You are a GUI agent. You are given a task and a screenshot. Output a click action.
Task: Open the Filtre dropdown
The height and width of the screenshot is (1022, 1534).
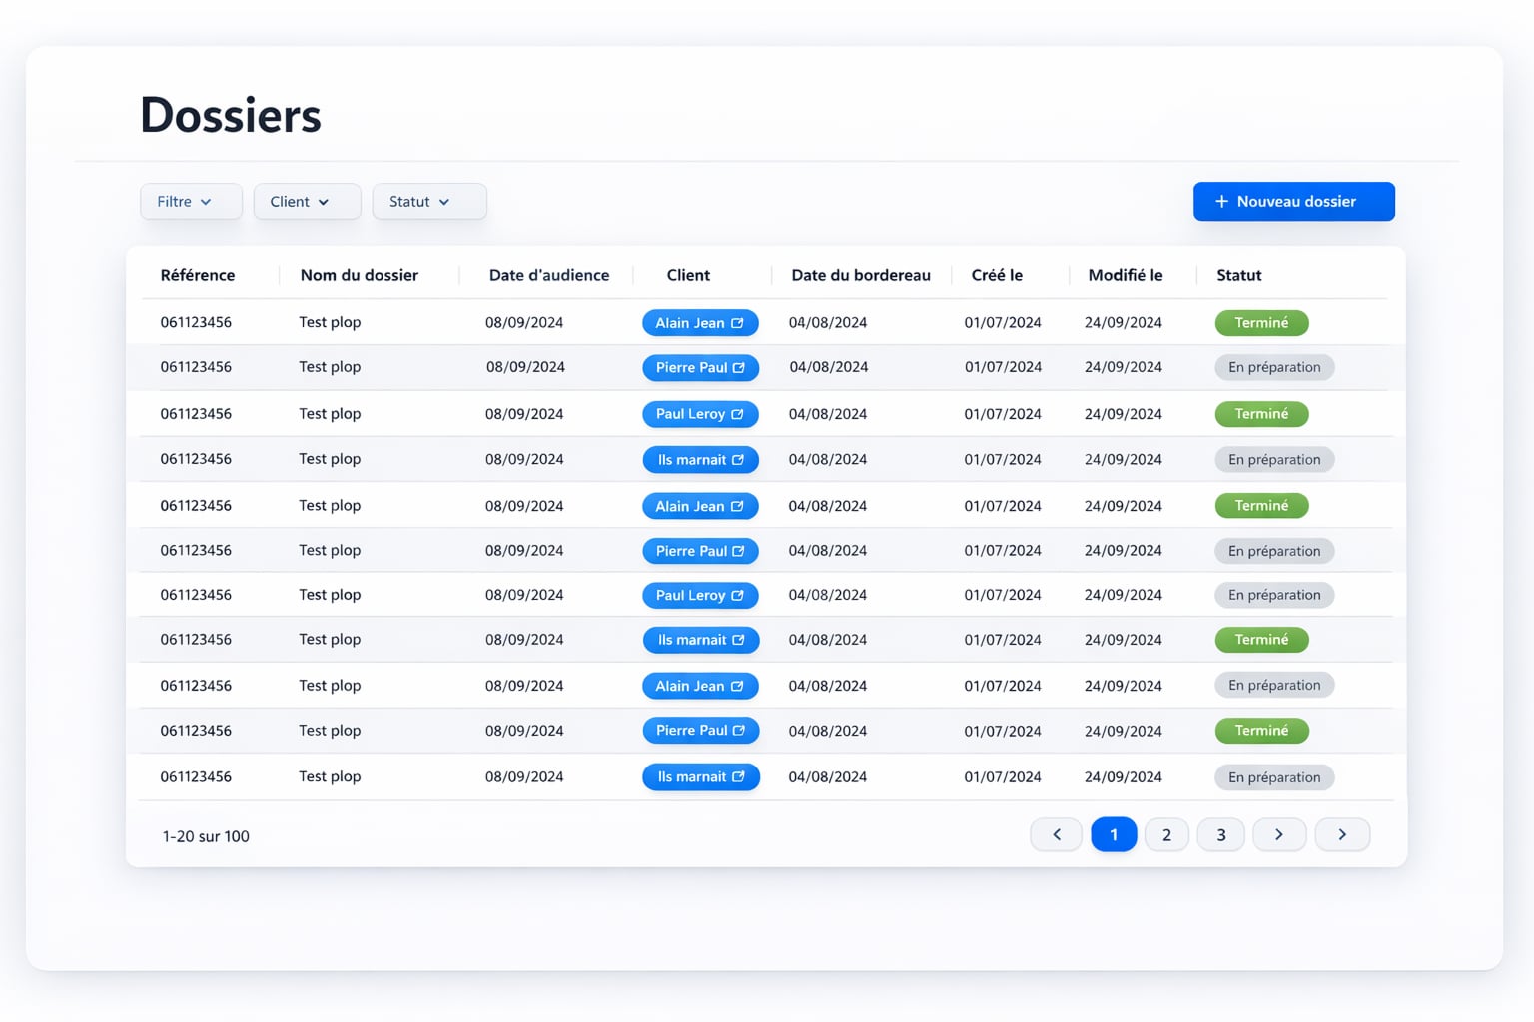[x=191, y=201]
